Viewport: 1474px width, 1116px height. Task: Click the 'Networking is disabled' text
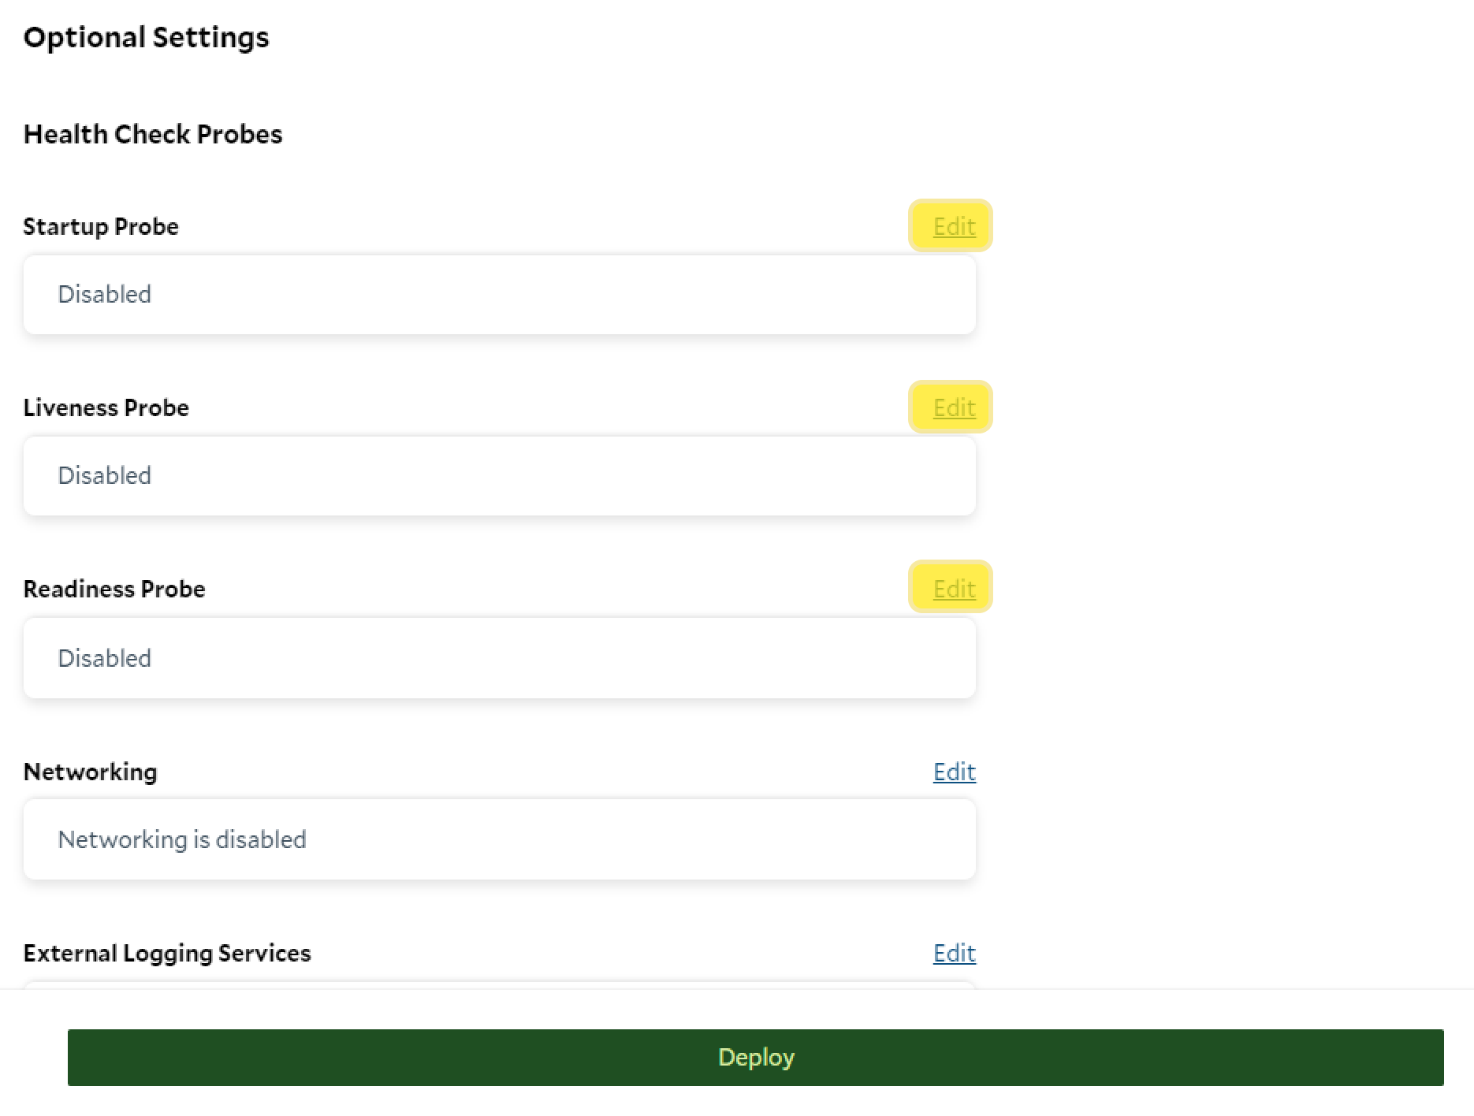coord(182,840)
